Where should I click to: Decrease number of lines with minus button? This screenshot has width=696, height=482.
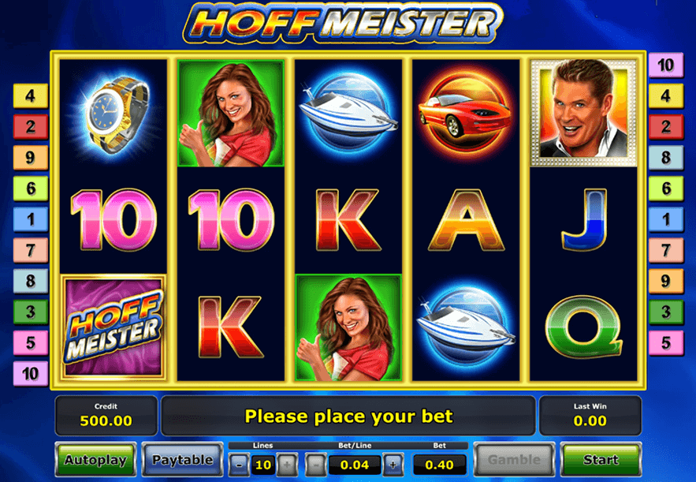[x=239, y=465]
